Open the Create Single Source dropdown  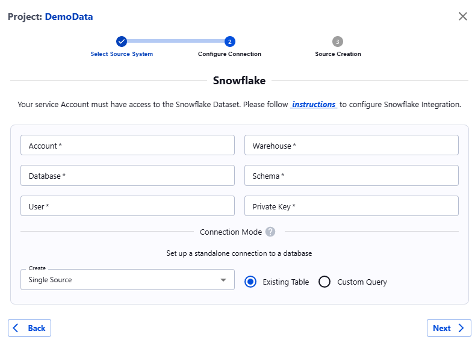tap(127, 280)
